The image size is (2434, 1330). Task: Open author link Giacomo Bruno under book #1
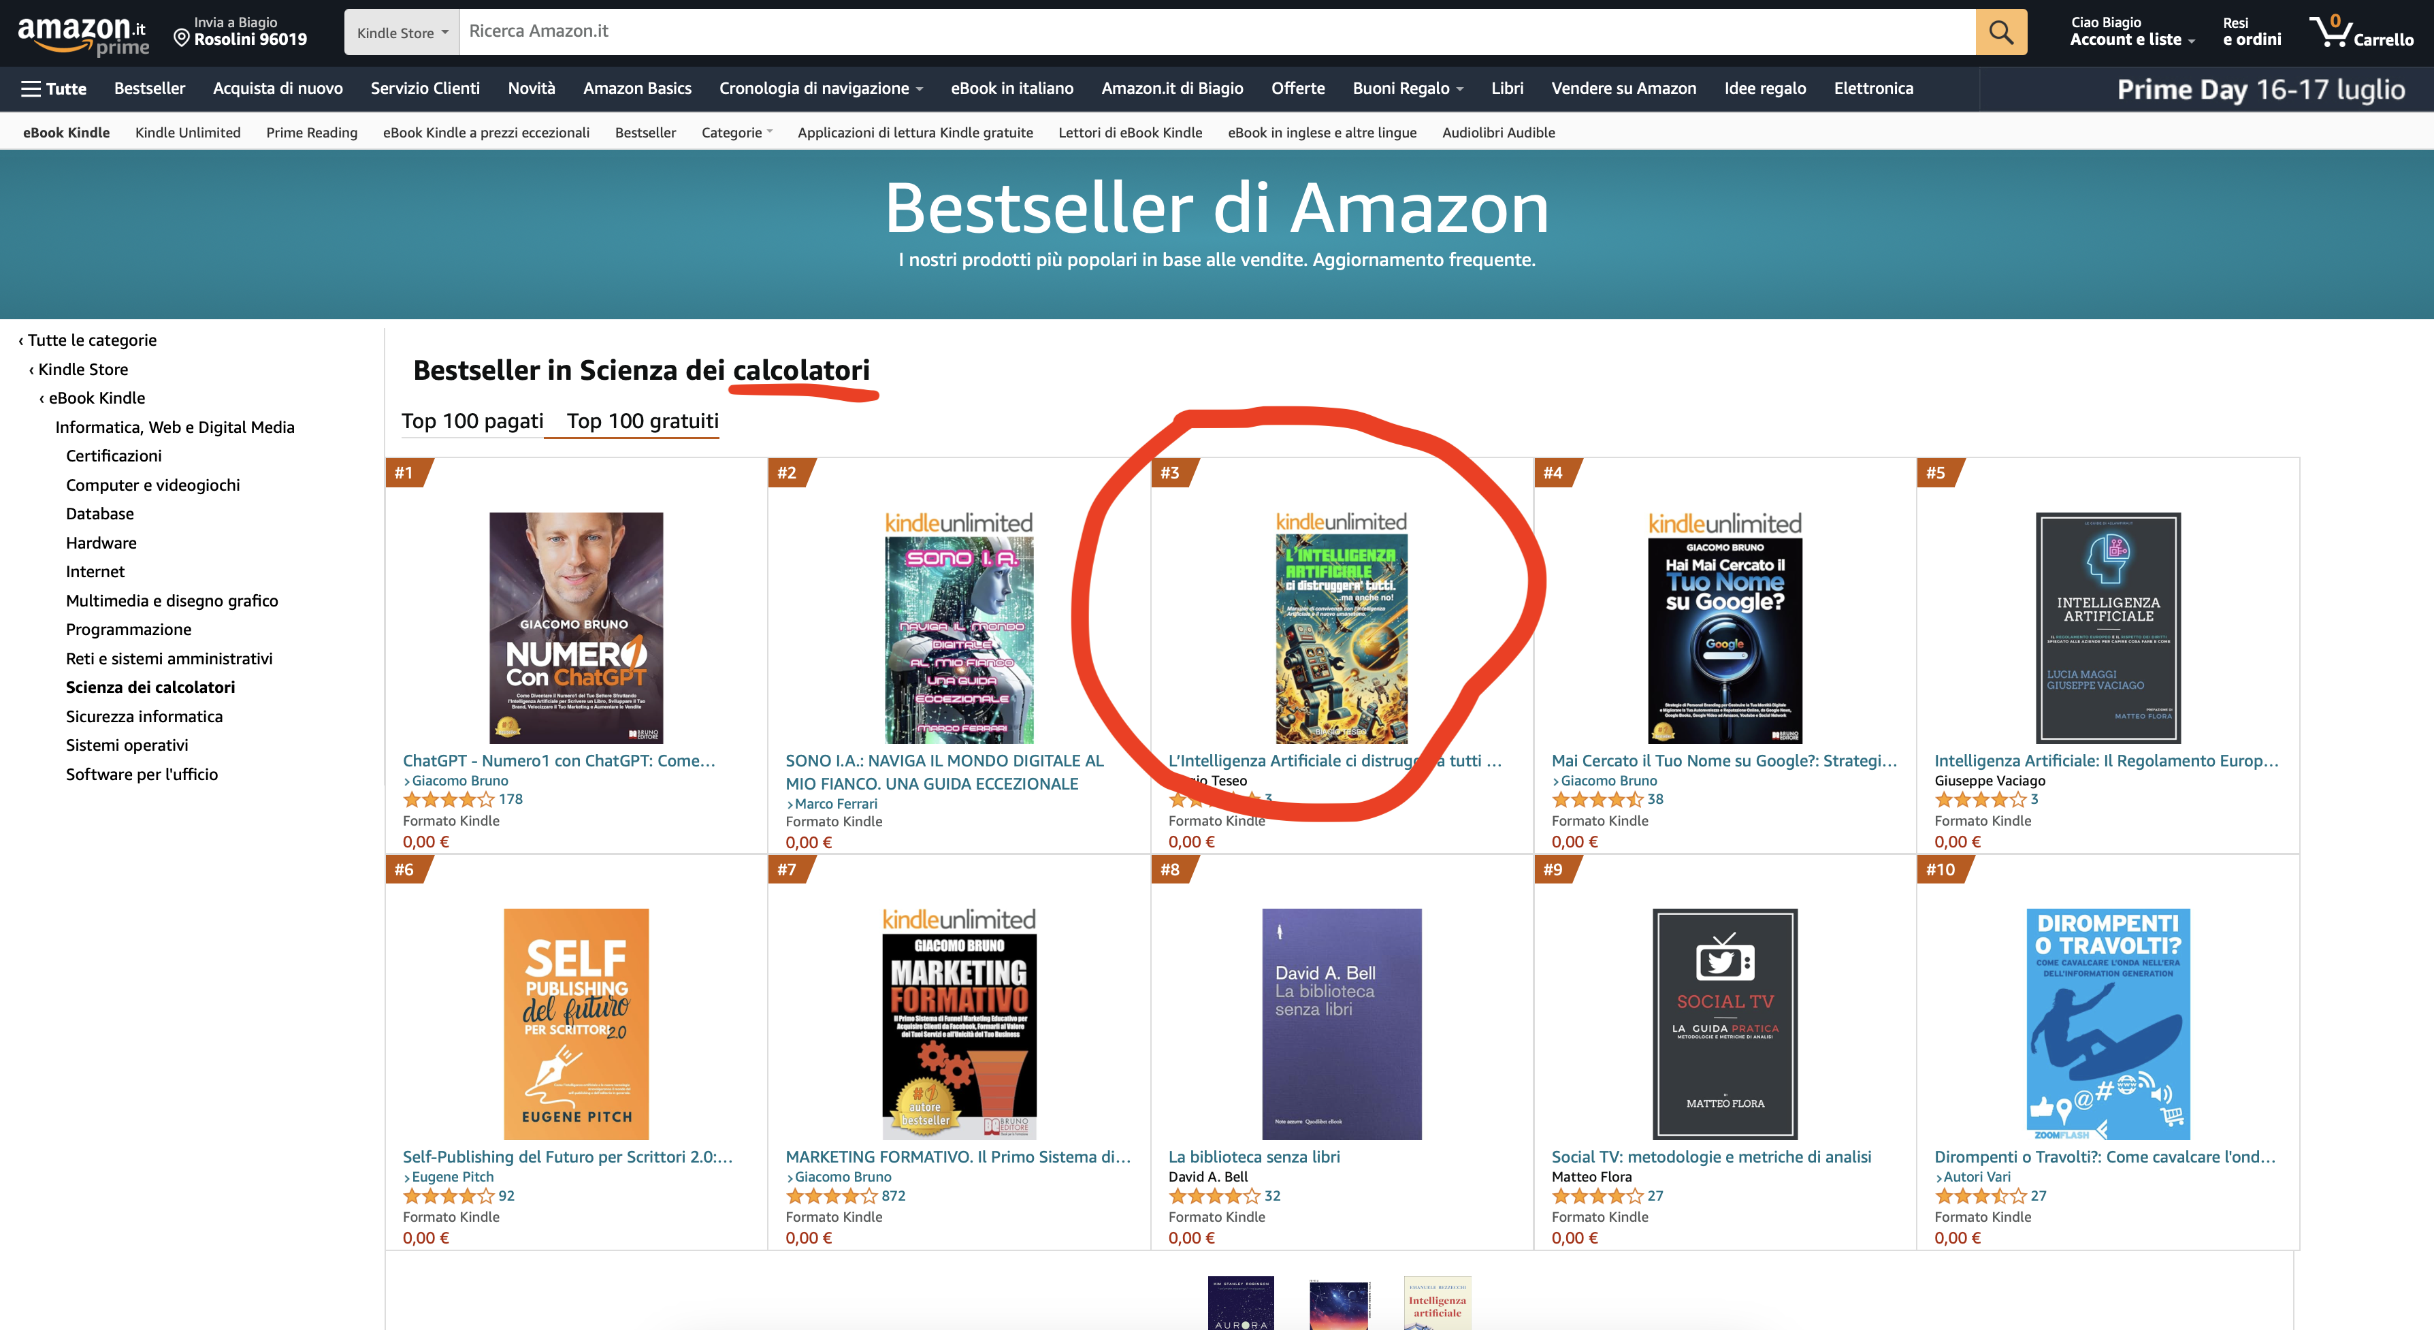[460, 780]
